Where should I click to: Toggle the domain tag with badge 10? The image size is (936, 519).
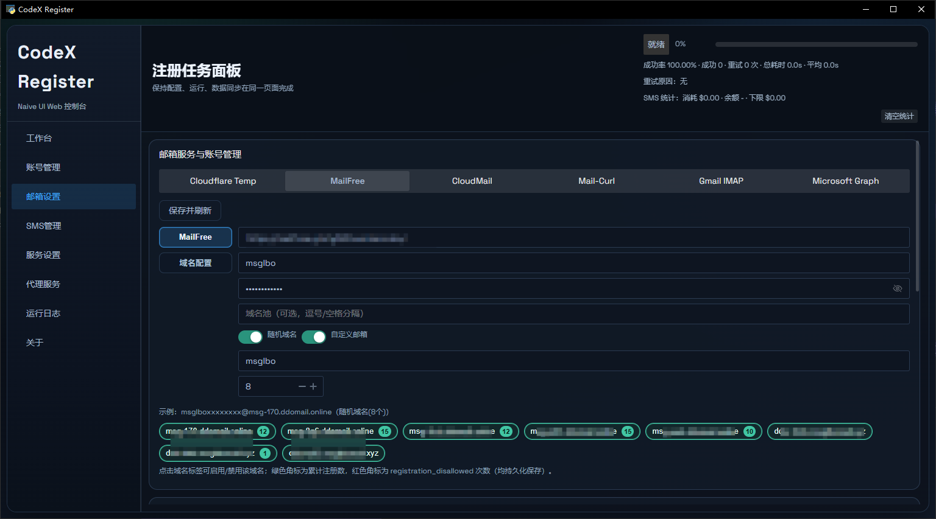point(703,431)
